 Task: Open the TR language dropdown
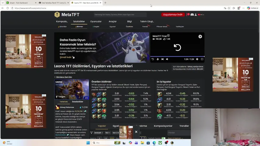[x=201, y=15]
